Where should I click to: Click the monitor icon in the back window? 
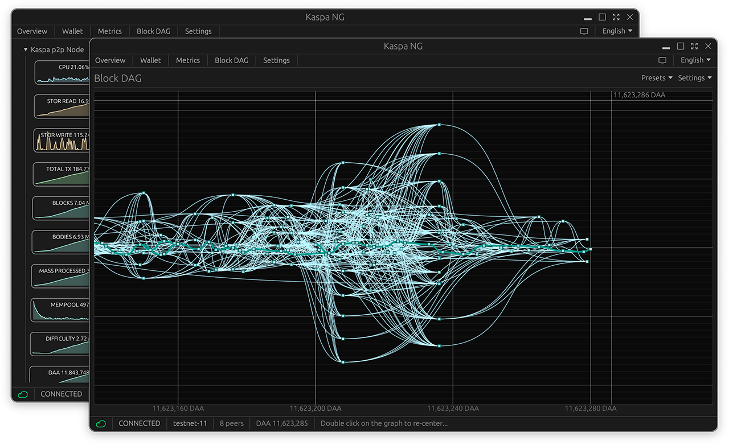(x=584, y=31)
